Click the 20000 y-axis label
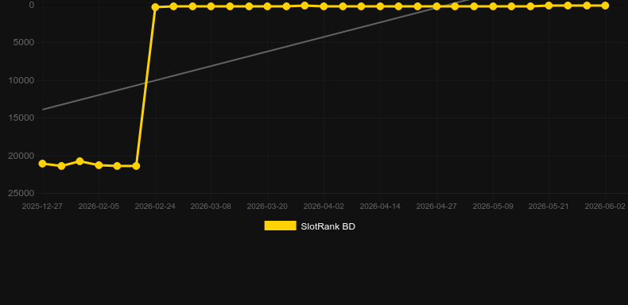The width and height of the screenshot is (628, 305). pyautogui.click(x=21, y=156)
